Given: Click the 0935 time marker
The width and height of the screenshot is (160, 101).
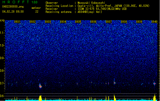Looking at the screenshot, I should tap(78, 22).
